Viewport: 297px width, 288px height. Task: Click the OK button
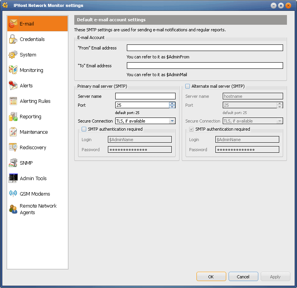tap(211, 277)
